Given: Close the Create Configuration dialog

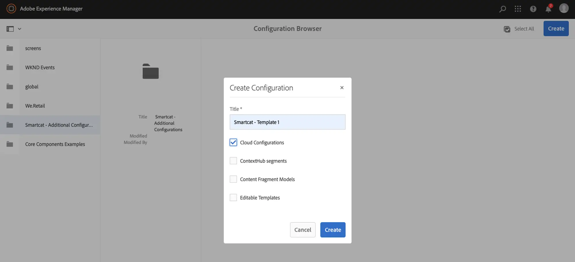Looking at the screenshot, I should point(342,88).
